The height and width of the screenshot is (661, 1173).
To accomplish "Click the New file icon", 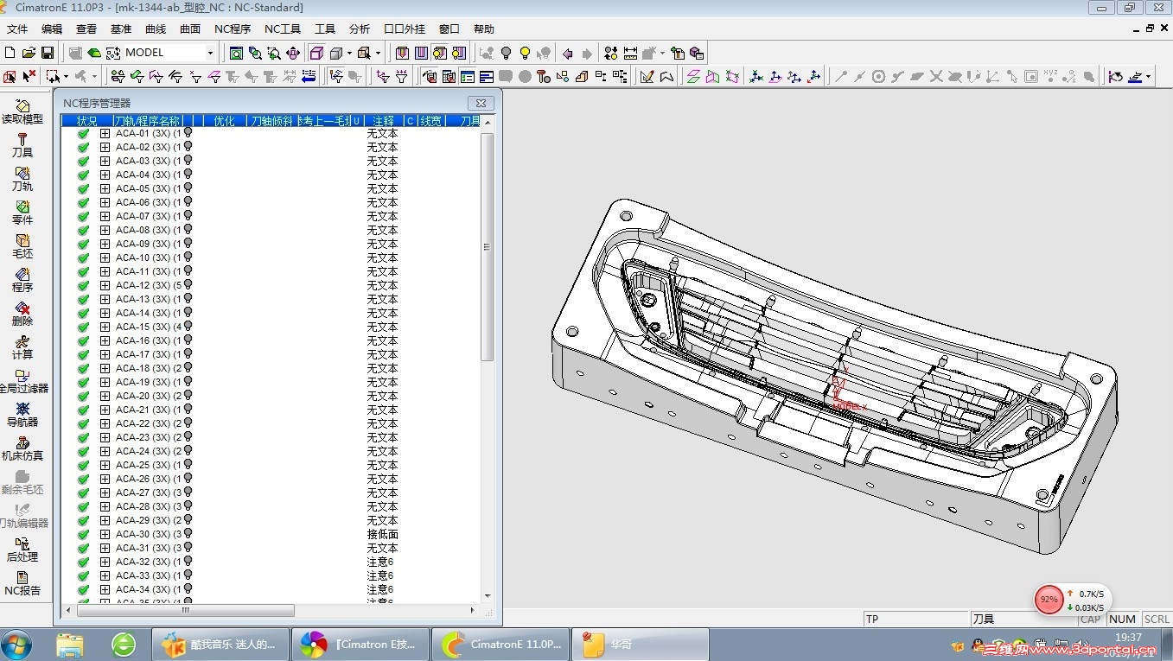I will [x=10, y=53].
